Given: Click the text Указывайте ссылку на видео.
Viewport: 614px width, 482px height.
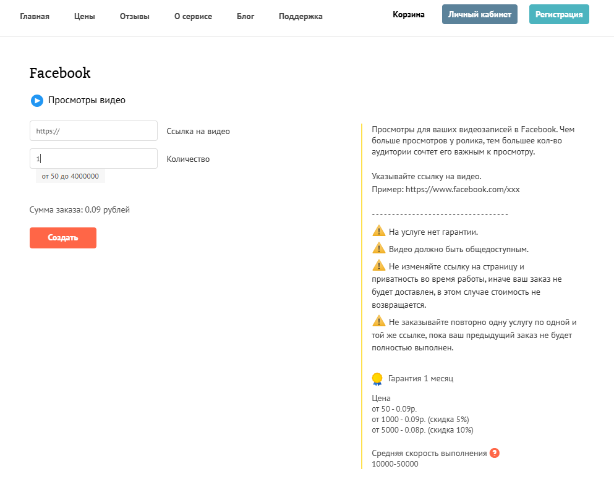Looking at the screenshot, I should [x=427, y=177].
